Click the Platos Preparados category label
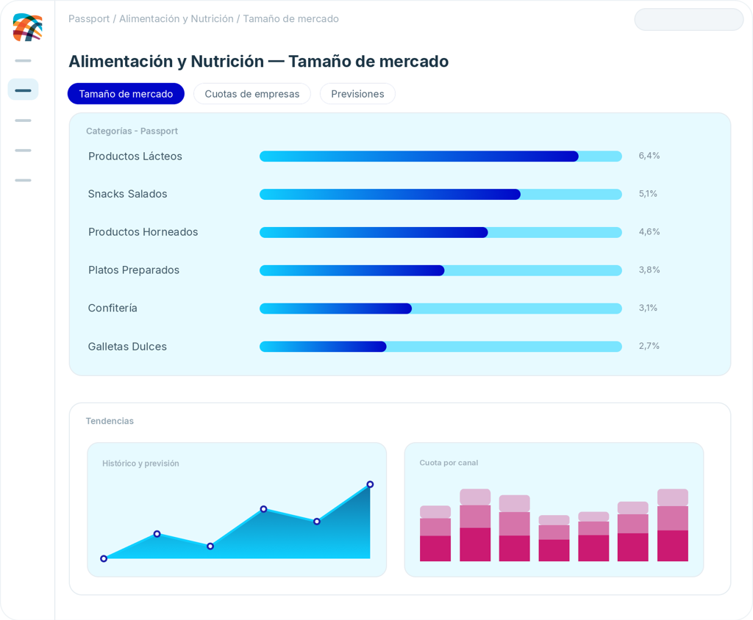Image resolution: width=753 pixels, height=620 pixels. (134, 270)
